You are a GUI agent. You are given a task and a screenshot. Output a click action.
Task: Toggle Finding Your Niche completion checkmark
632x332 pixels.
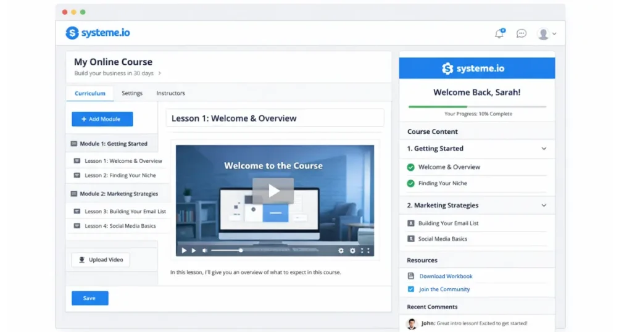(410, 183)
